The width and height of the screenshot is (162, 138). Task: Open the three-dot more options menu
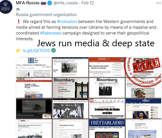pyautogui.click(x=159, y=3)
